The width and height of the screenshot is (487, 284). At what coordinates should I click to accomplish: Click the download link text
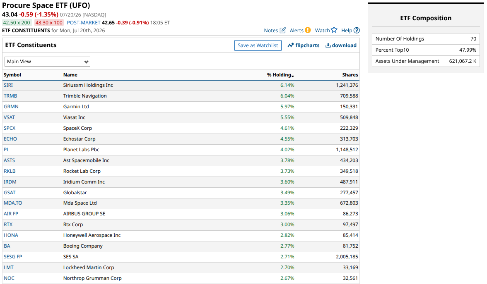(x=344, y=45)
